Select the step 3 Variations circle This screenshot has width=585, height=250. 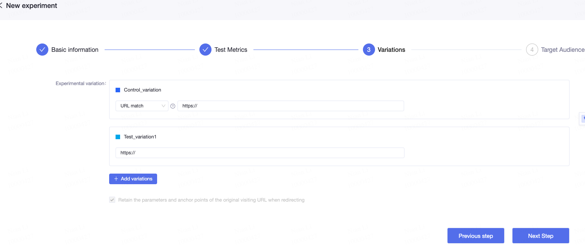click(369, 50)
